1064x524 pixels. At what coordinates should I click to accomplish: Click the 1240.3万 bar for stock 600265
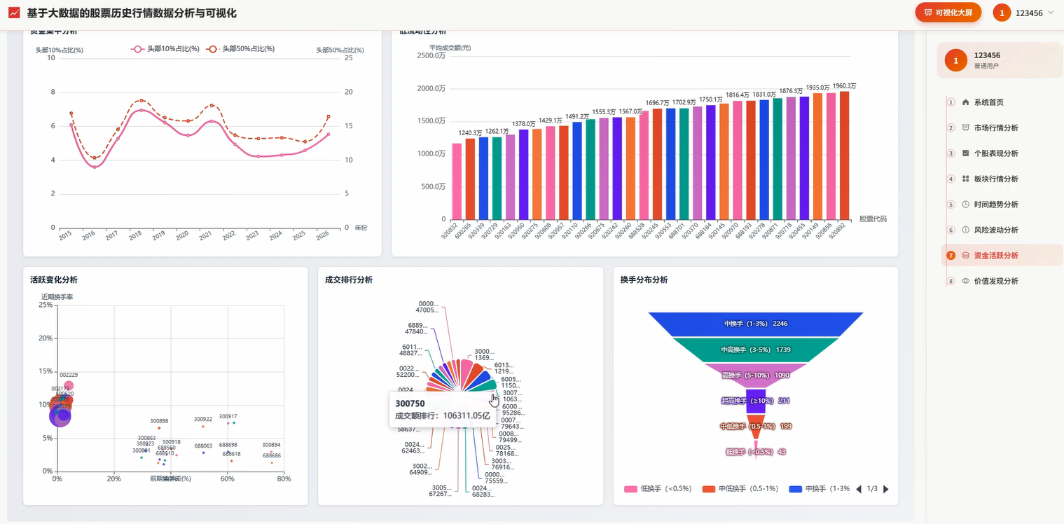coord(470,179)
